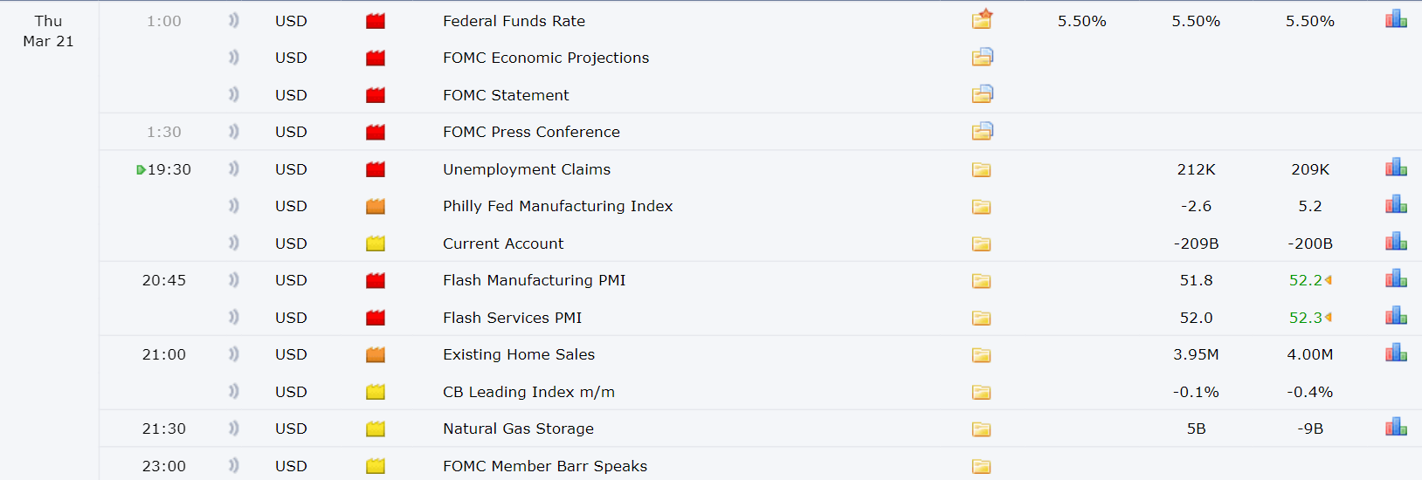Expand details folder for Philly Fed Manufacturing Index
The image size is (1422, 480).
coord(982,207)
